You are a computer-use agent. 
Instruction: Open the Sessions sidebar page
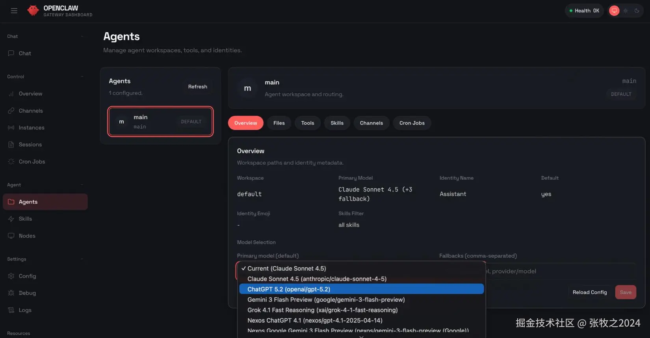coord(45,145)
